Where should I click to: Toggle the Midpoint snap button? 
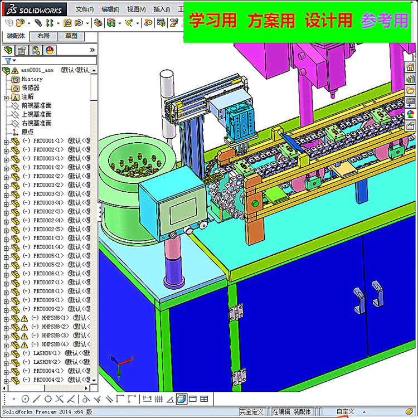tap(37, 399)
